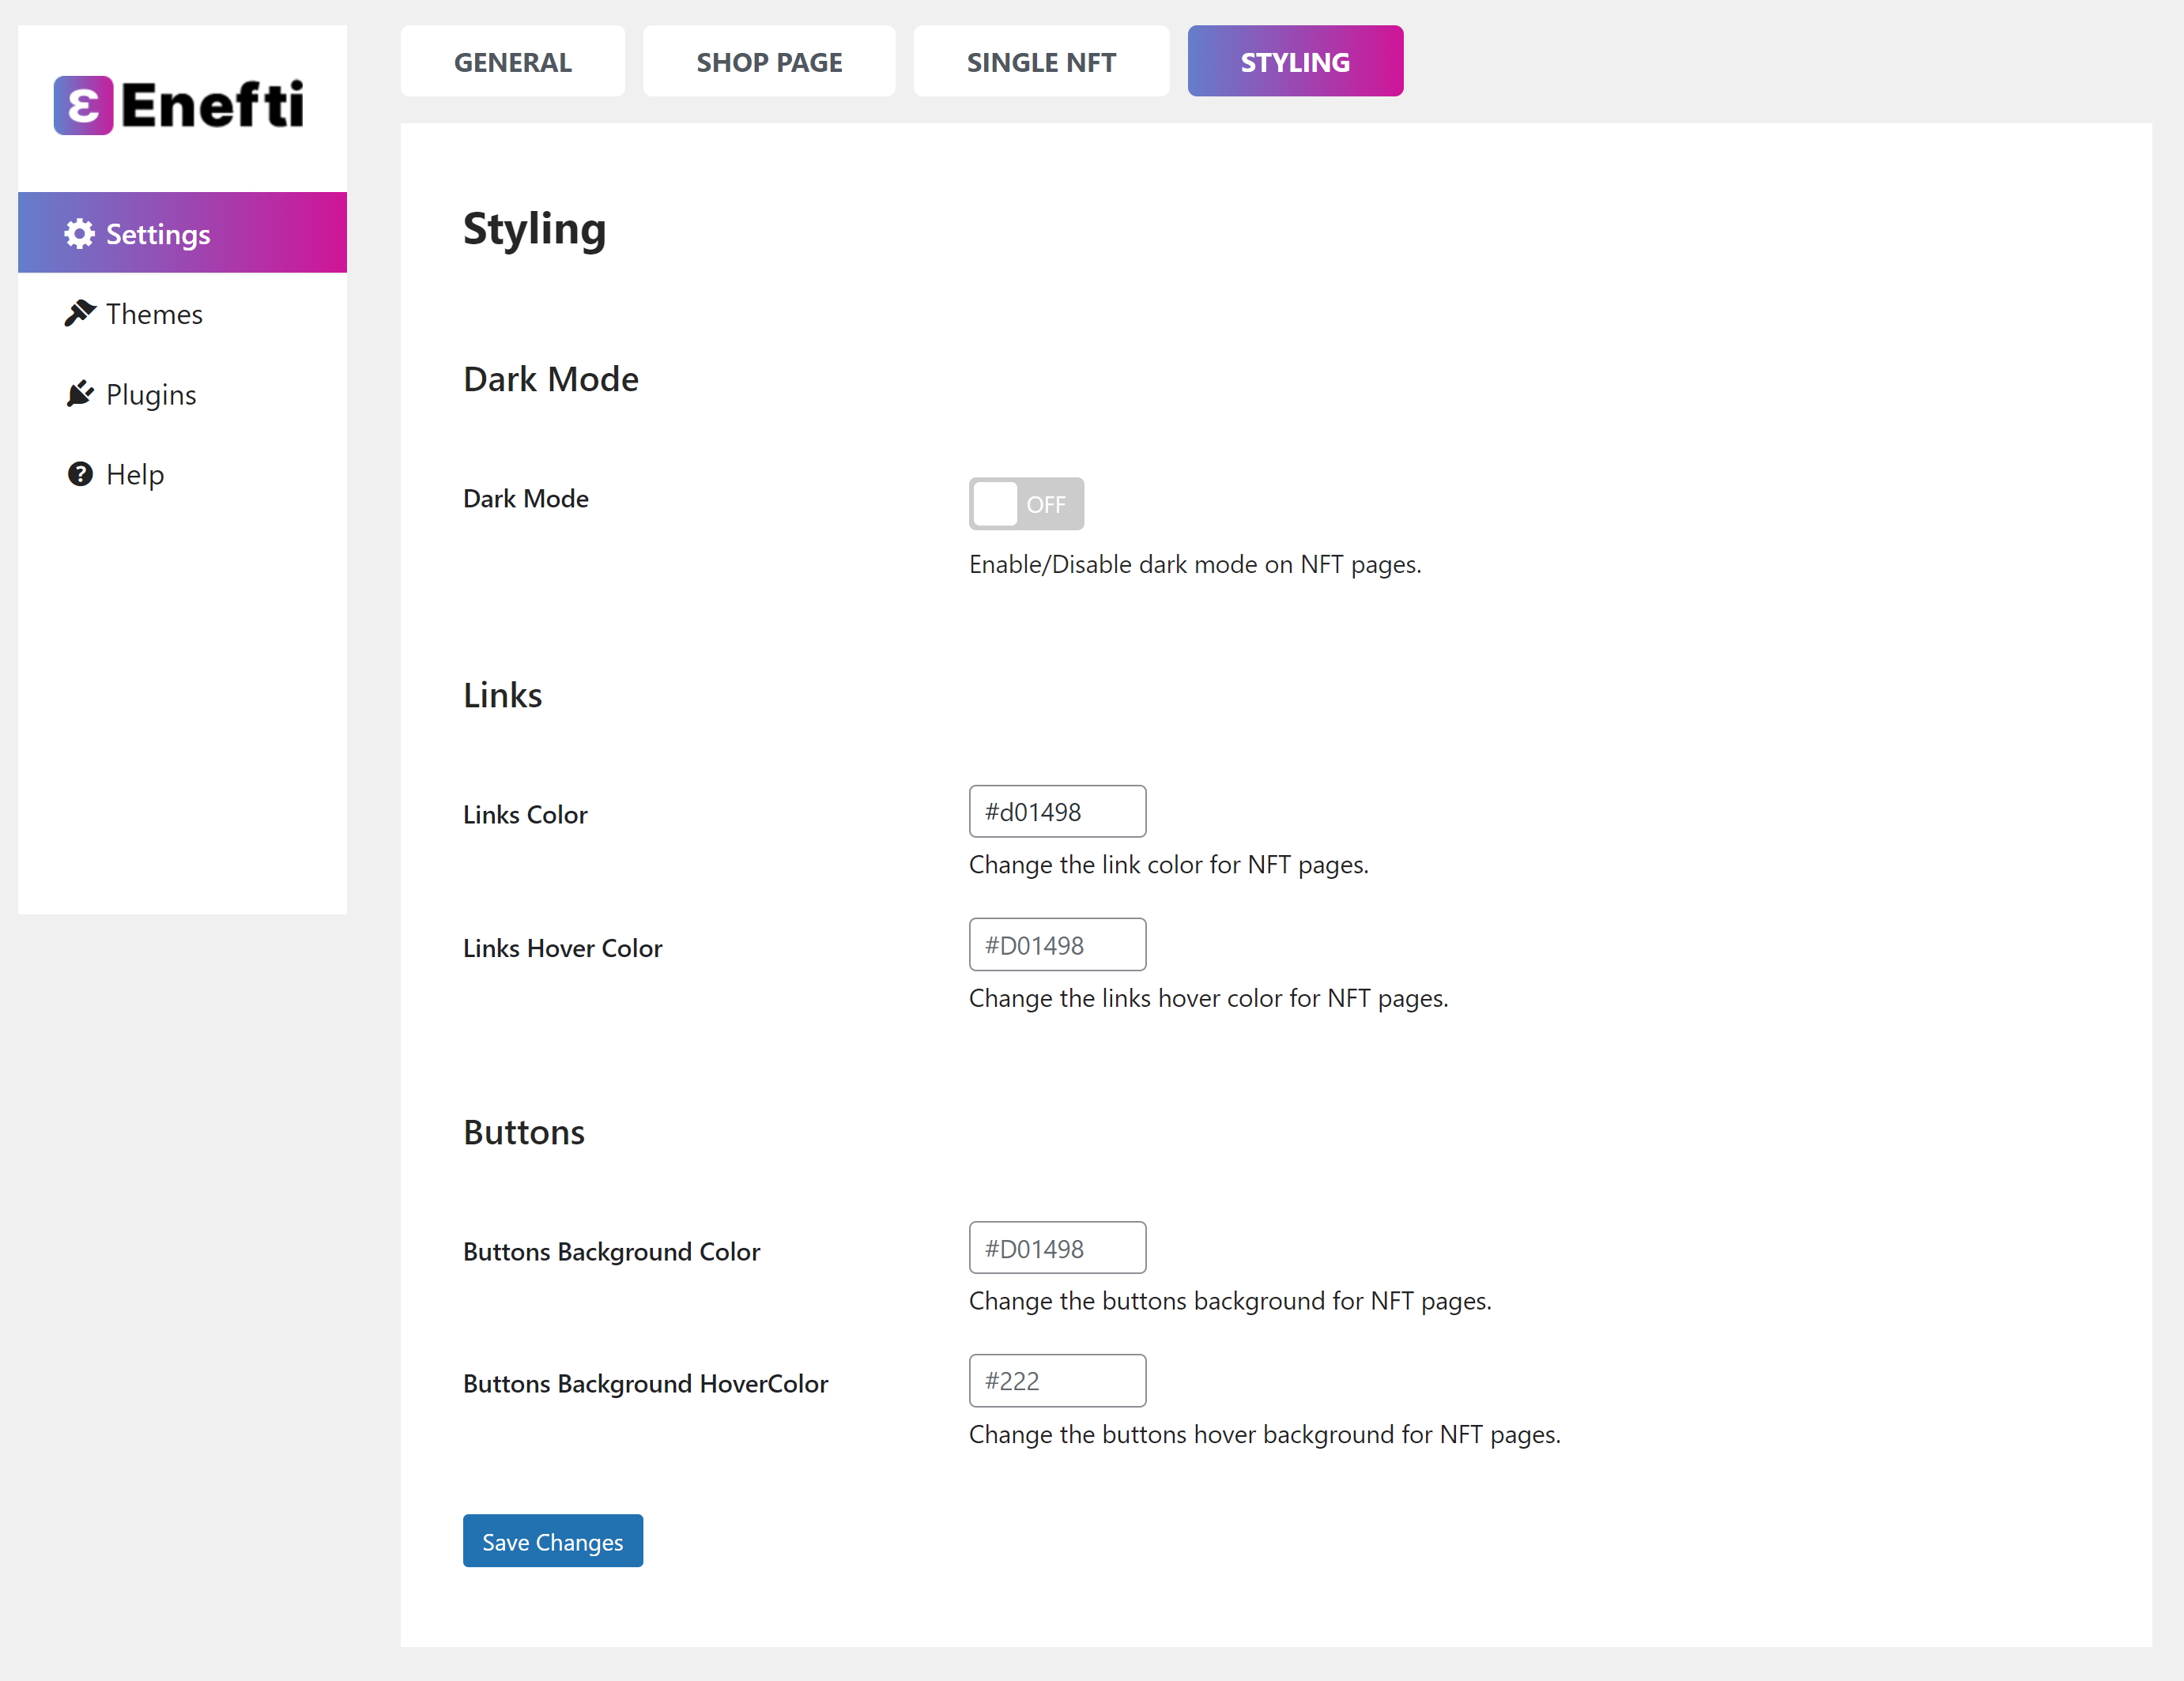Click the Plugins plug icon

[79, 394]
